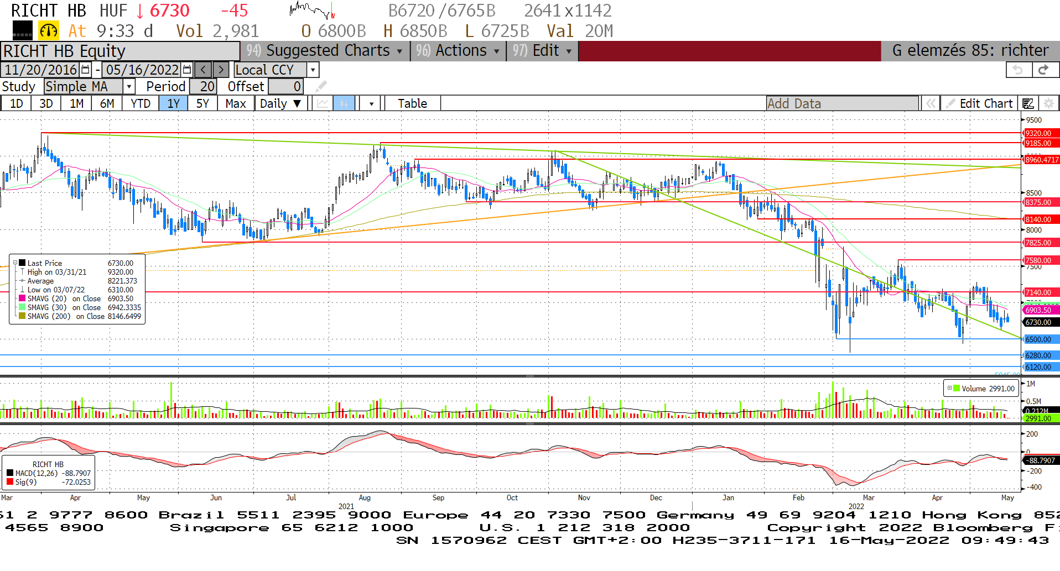Image resolution: width=1060 pixels, height=571 pixels.
Task: Collapse the Last Price legend box
Action: pos(15,263)
